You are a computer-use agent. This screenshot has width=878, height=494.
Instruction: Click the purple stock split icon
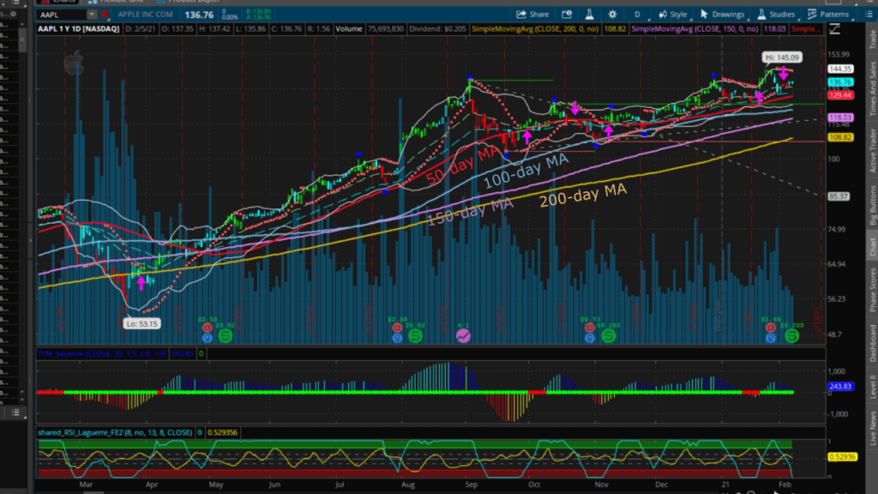click(463, 335)
